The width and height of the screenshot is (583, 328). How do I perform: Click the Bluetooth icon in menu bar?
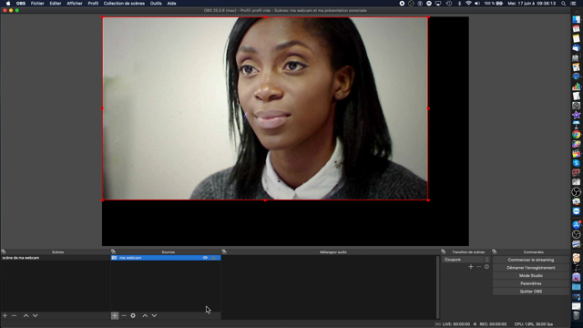click(459, 4)
